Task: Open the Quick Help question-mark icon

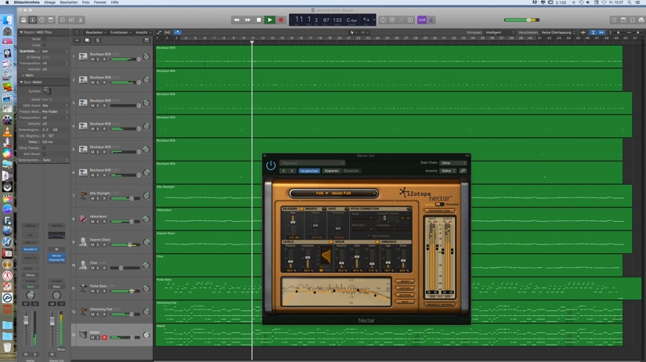Action: [42, 20]
